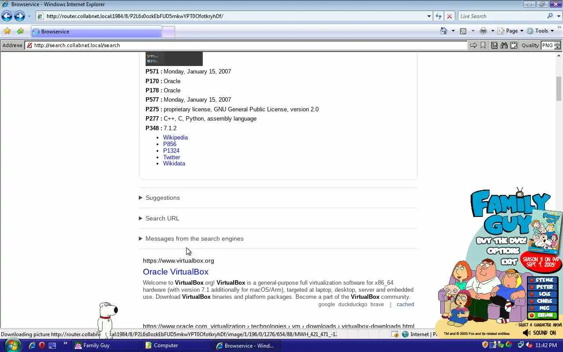Click the Go arrow next to Address field

click(473, 45)
